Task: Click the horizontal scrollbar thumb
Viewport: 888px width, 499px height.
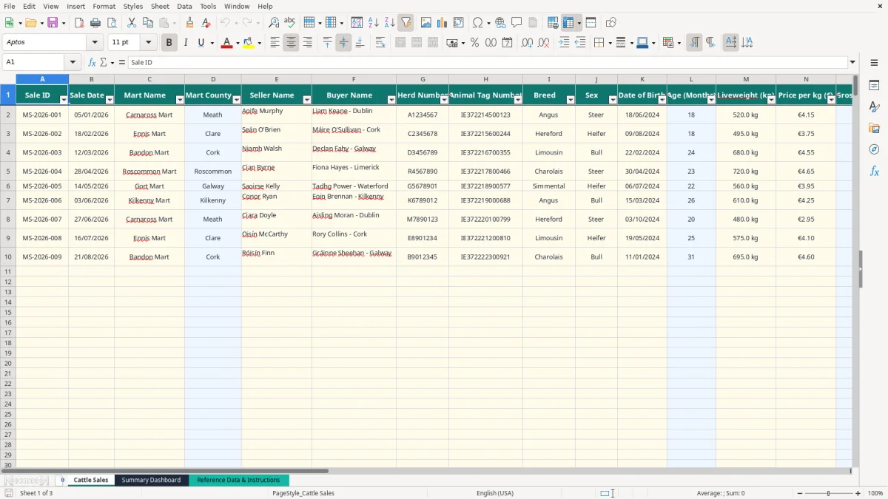Action: click(x=166, y=470)
